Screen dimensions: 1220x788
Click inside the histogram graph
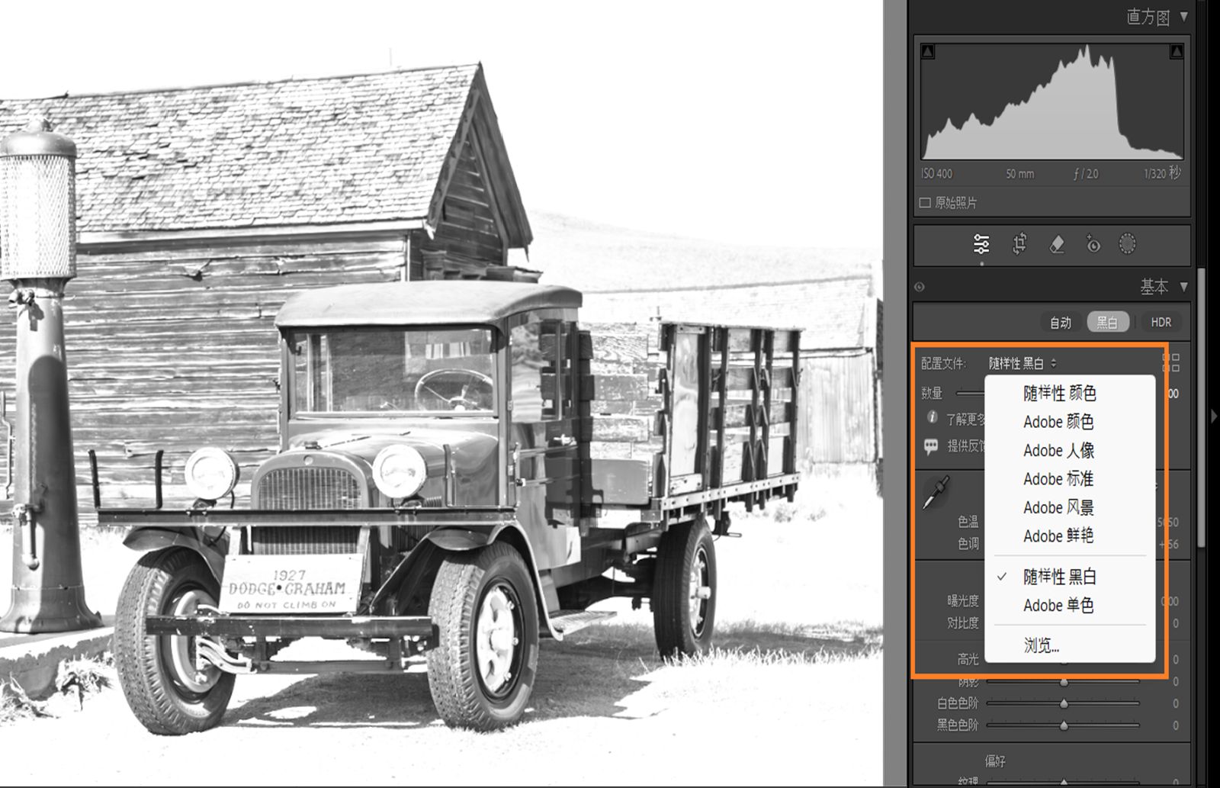[1052, 101]
